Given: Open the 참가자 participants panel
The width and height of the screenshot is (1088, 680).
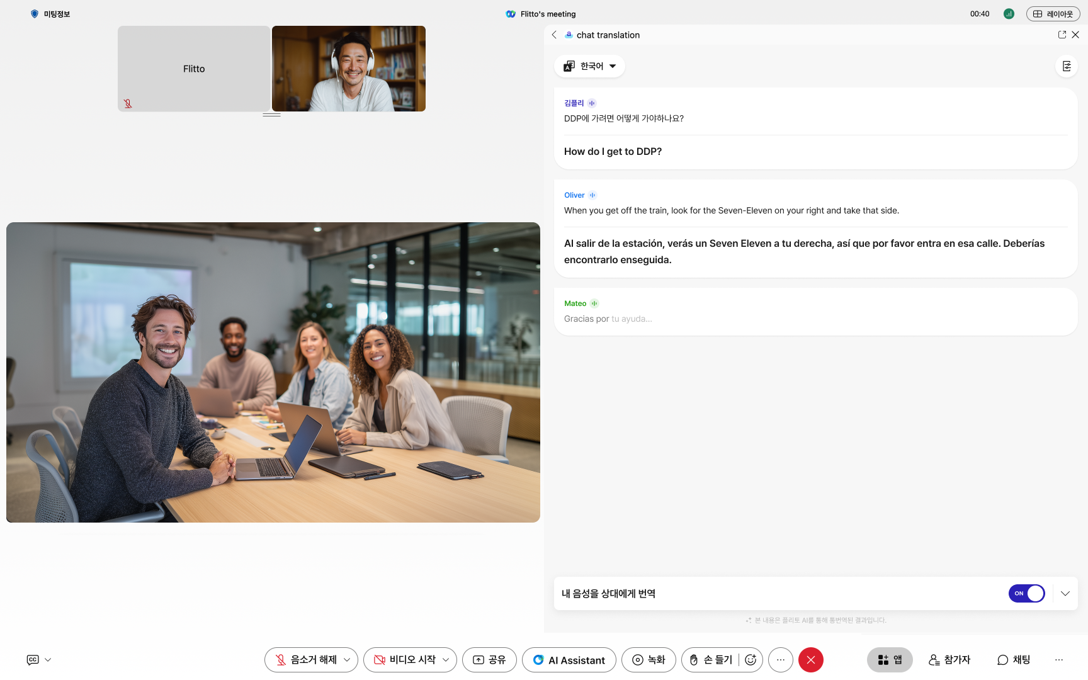Looking at the screenshot, I should click(949, 660).
